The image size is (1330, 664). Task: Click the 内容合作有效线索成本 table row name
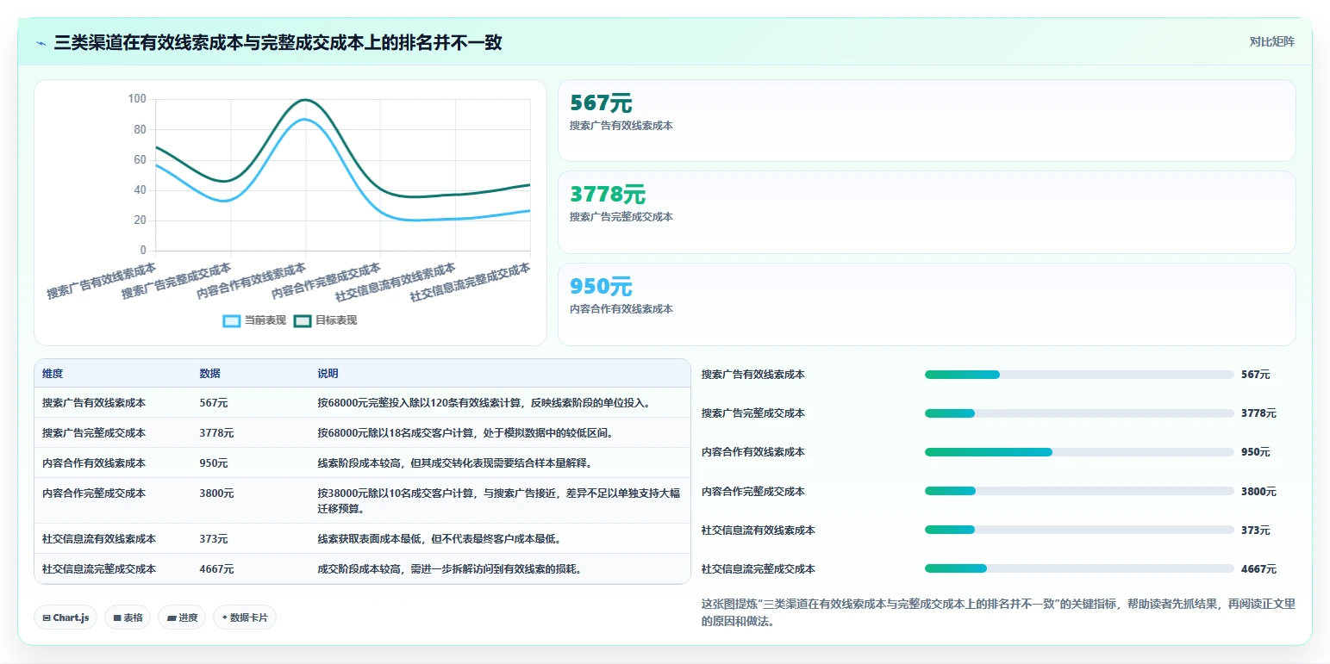[94, 463]
